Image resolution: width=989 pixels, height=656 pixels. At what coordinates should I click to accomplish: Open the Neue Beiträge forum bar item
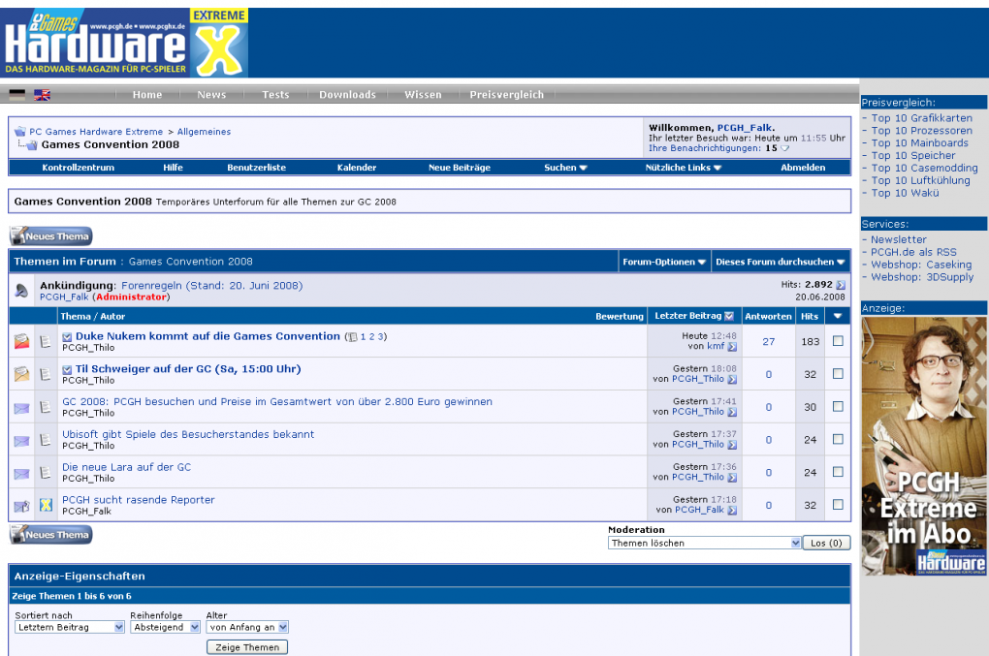pyautogui.click(x=460, y=168)
